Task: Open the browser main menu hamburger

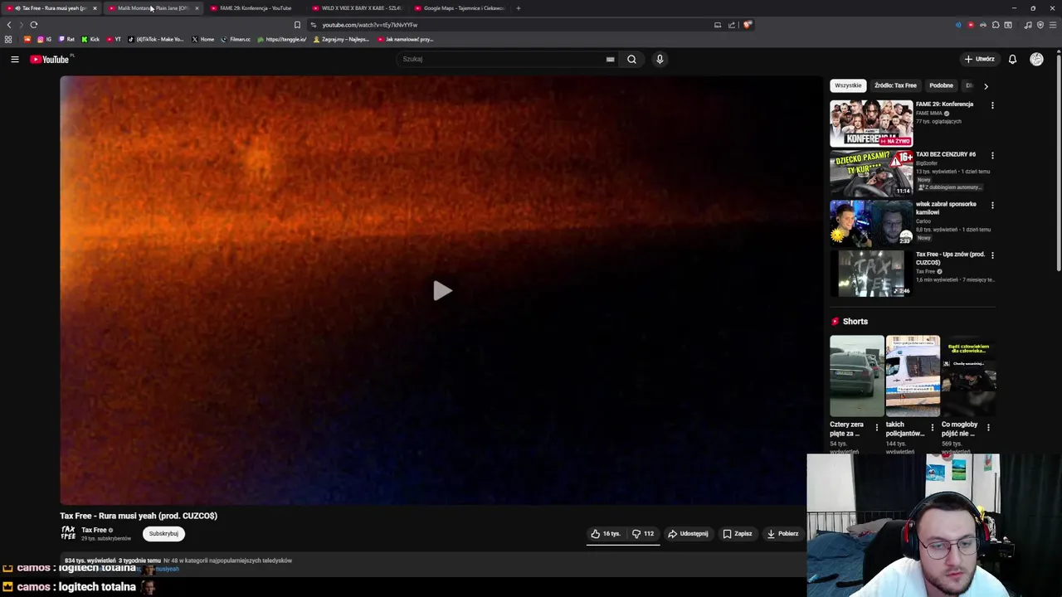Action: pyautogui.click(x=1053, y=25)
